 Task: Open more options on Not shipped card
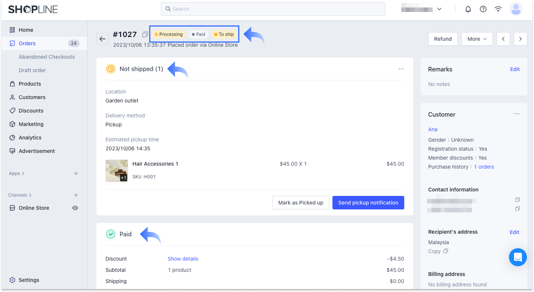click(401, 69)
